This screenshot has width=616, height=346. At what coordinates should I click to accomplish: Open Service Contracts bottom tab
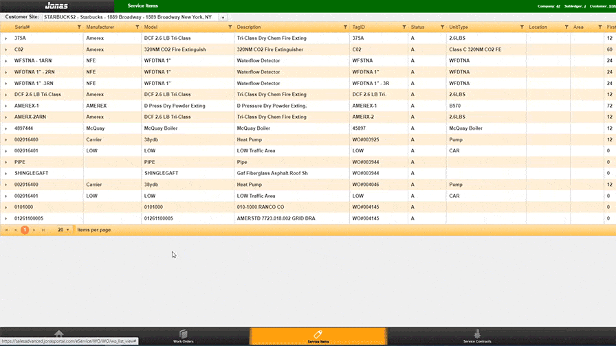[477, 336]
